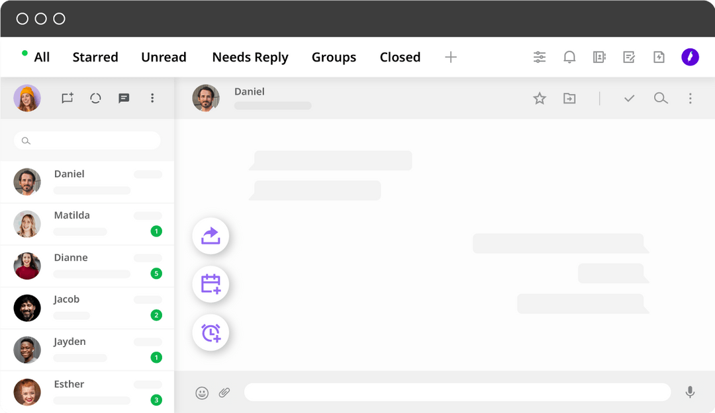The width and height of the screenshot is (715, 413).
Task: Open Jayden's conversation
Action: point(87,350)
